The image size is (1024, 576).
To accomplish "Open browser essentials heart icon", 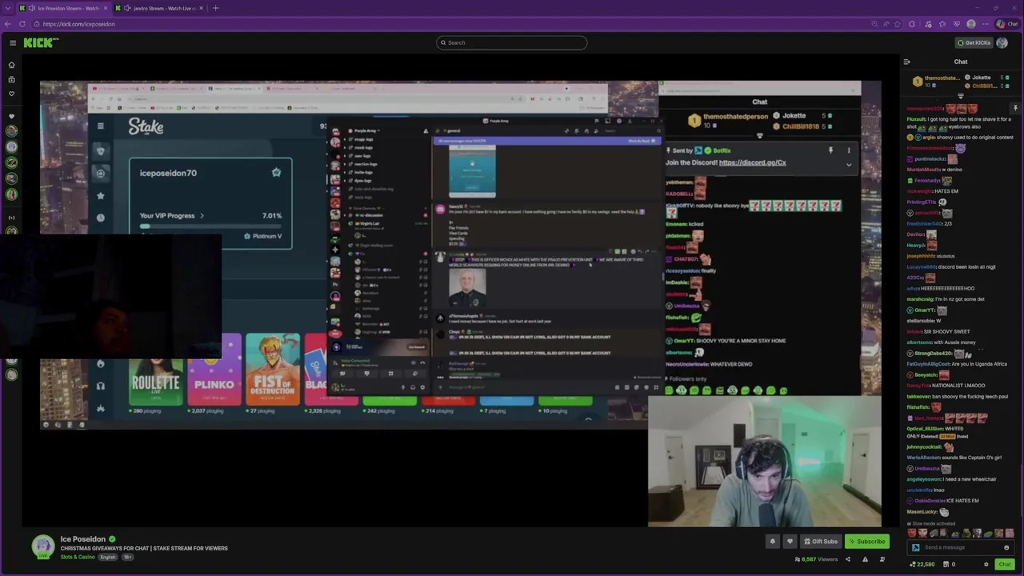I will (x=956, y=24).
